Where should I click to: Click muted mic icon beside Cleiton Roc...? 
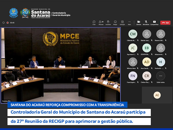tap(152, 82)
